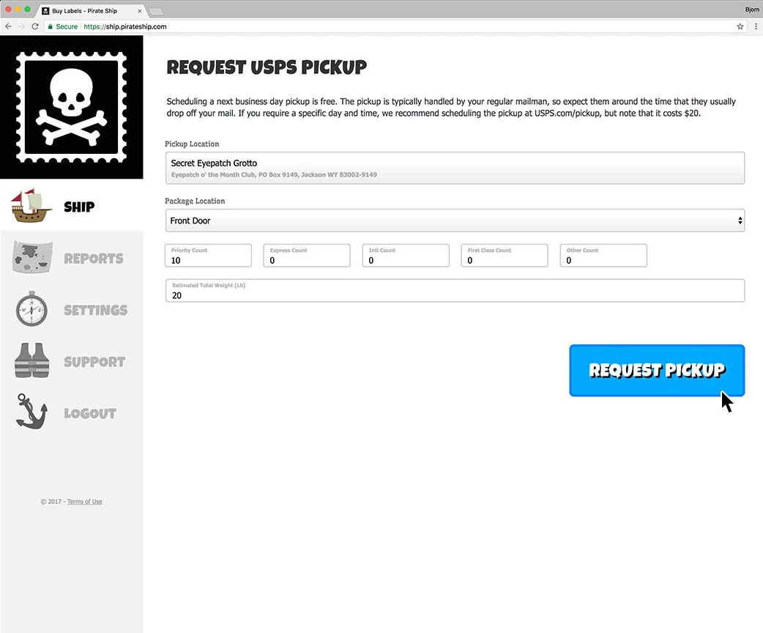The image size is (763, 633).
Task: Go back with the browser back arrow
Action: (x=8, y=26)
